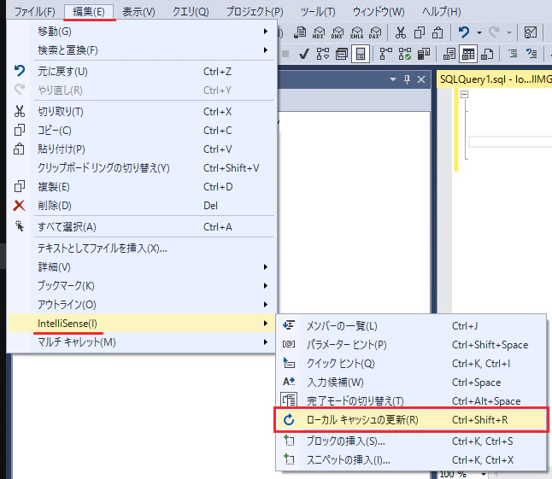Select 入力候補(W) Ctrl+Space in the submenu
552x479 pixels.
click(411, 383)
